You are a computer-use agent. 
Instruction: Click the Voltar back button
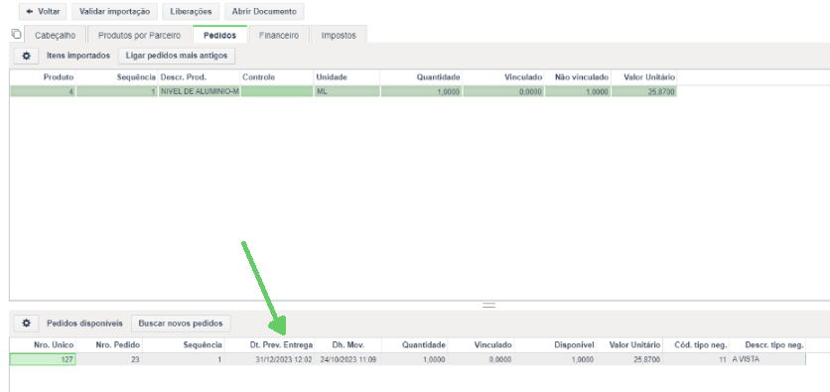[43, 11]
